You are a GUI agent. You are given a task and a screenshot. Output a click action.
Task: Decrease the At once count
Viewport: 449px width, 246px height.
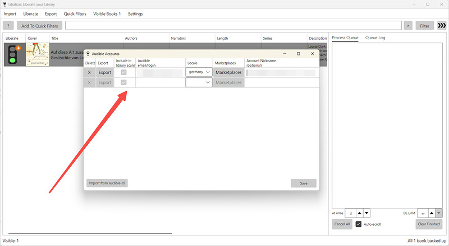[x=366, y=213]
